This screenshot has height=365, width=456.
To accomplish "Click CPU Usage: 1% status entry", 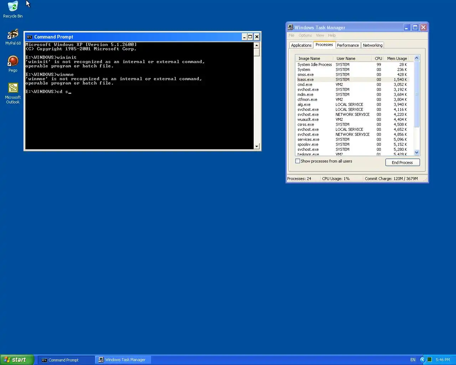I will 341,179.
